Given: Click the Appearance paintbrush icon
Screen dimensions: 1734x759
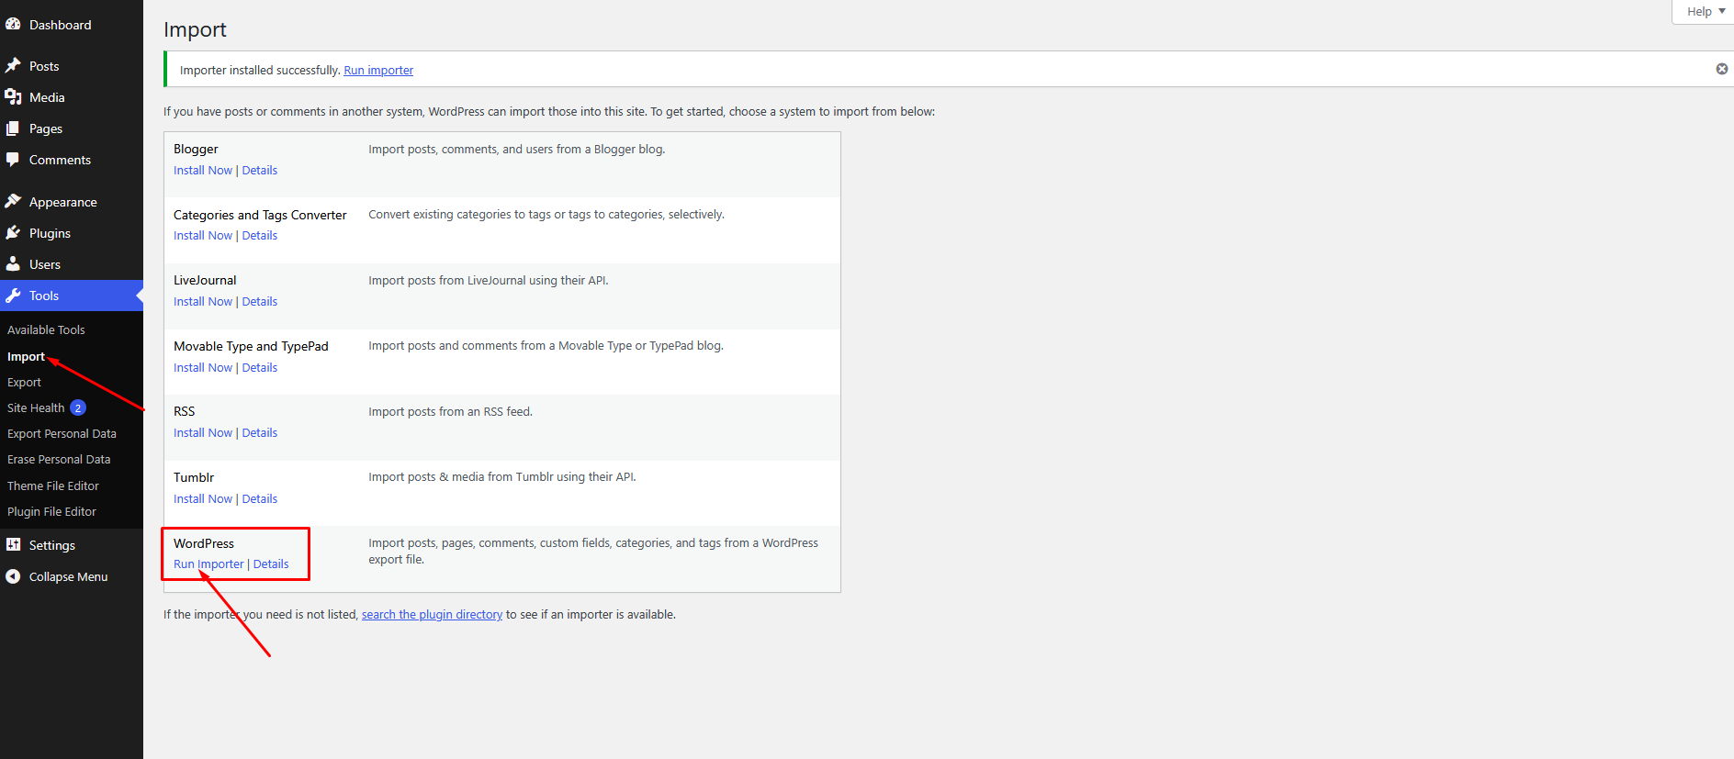Looking at the screenshot, I should point(13,202).
